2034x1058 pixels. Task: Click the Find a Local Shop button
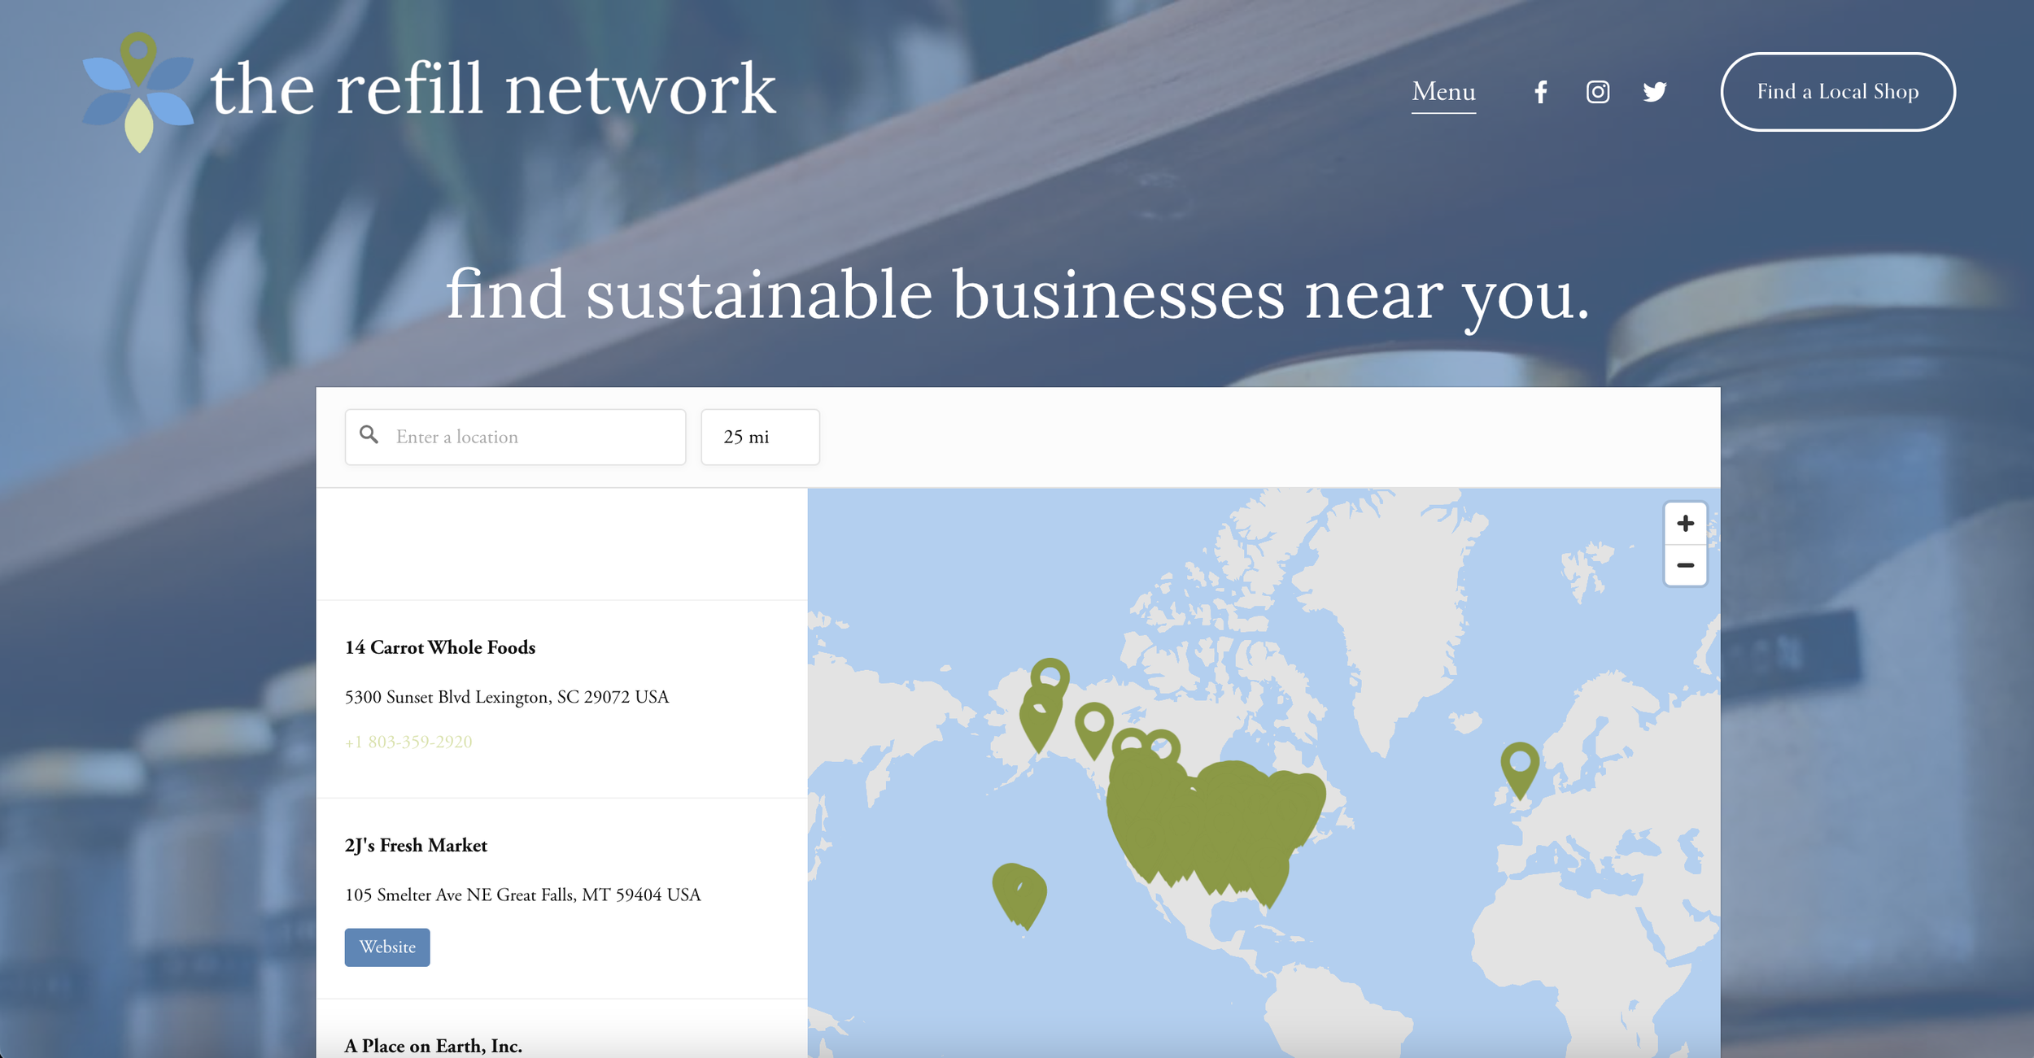1838,91
